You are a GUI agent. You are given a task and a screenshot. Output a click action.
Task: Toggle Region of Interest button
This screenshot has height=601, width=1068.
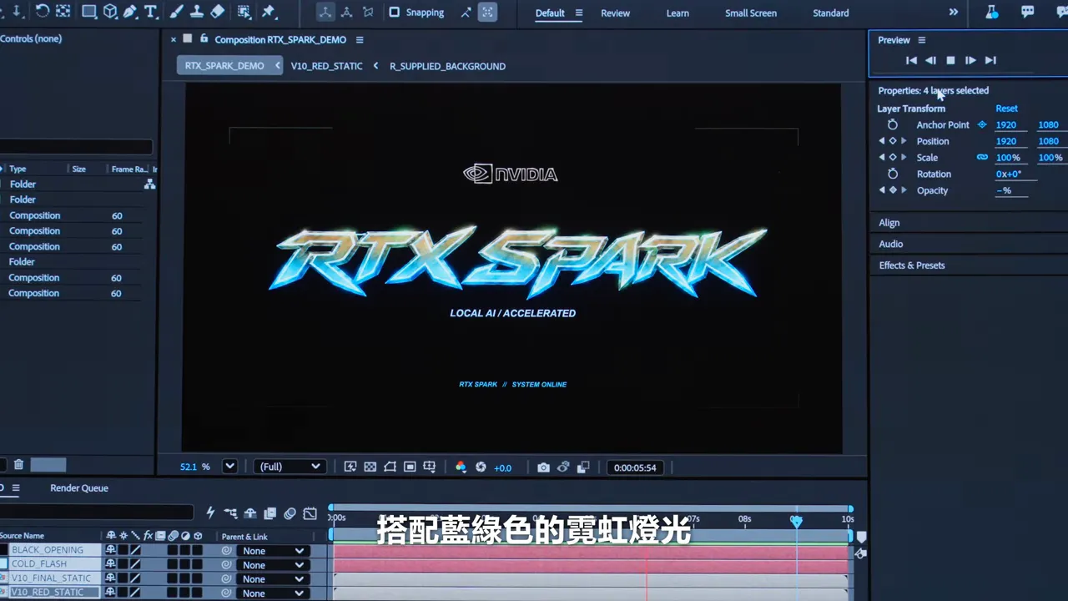pos(410,467)
